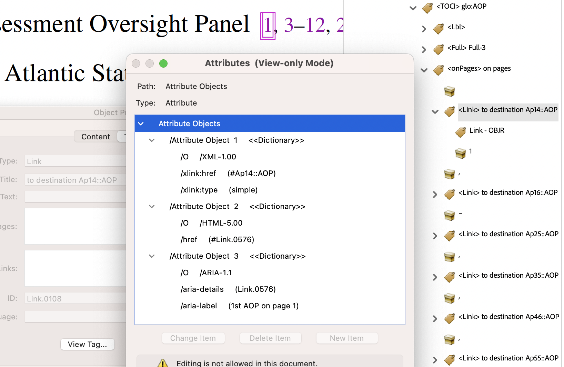
Task: Click the tag icon for TOCI glo:AOP
Action: pos(427,8)
